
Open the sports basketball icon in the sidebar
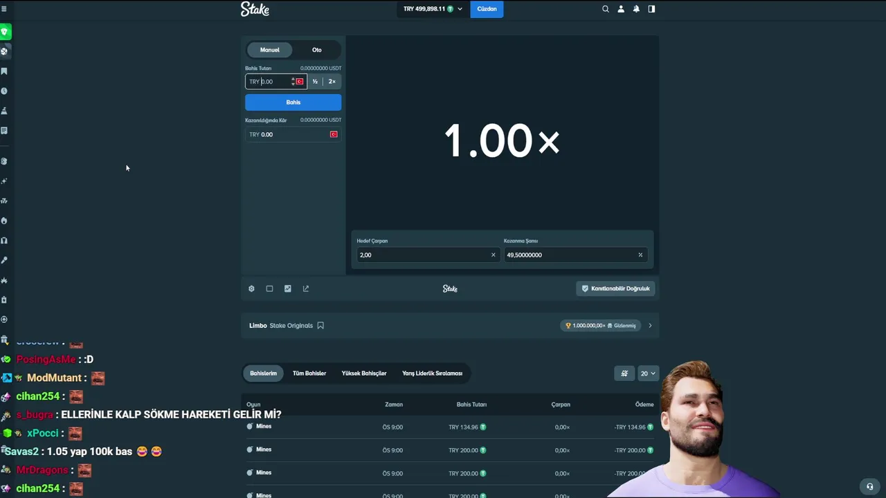coord(4,51)
